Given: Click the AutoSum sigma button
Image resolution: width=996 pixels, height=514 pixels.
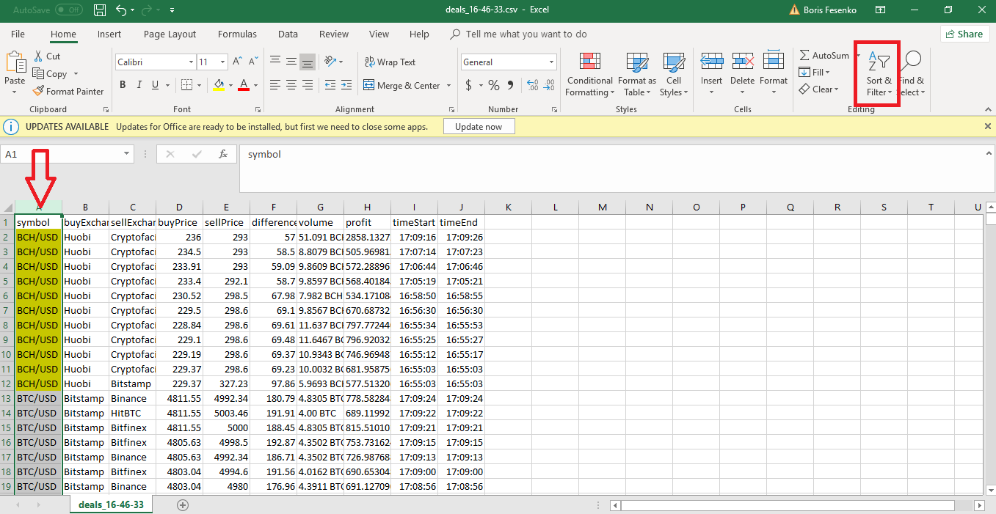Looking at the screenshot, I should point(824,56).
